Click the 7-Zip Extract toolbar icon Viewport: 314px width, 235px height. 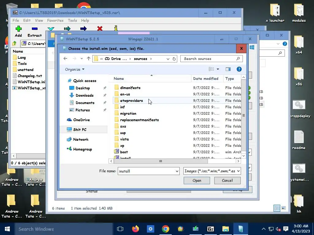35,29
